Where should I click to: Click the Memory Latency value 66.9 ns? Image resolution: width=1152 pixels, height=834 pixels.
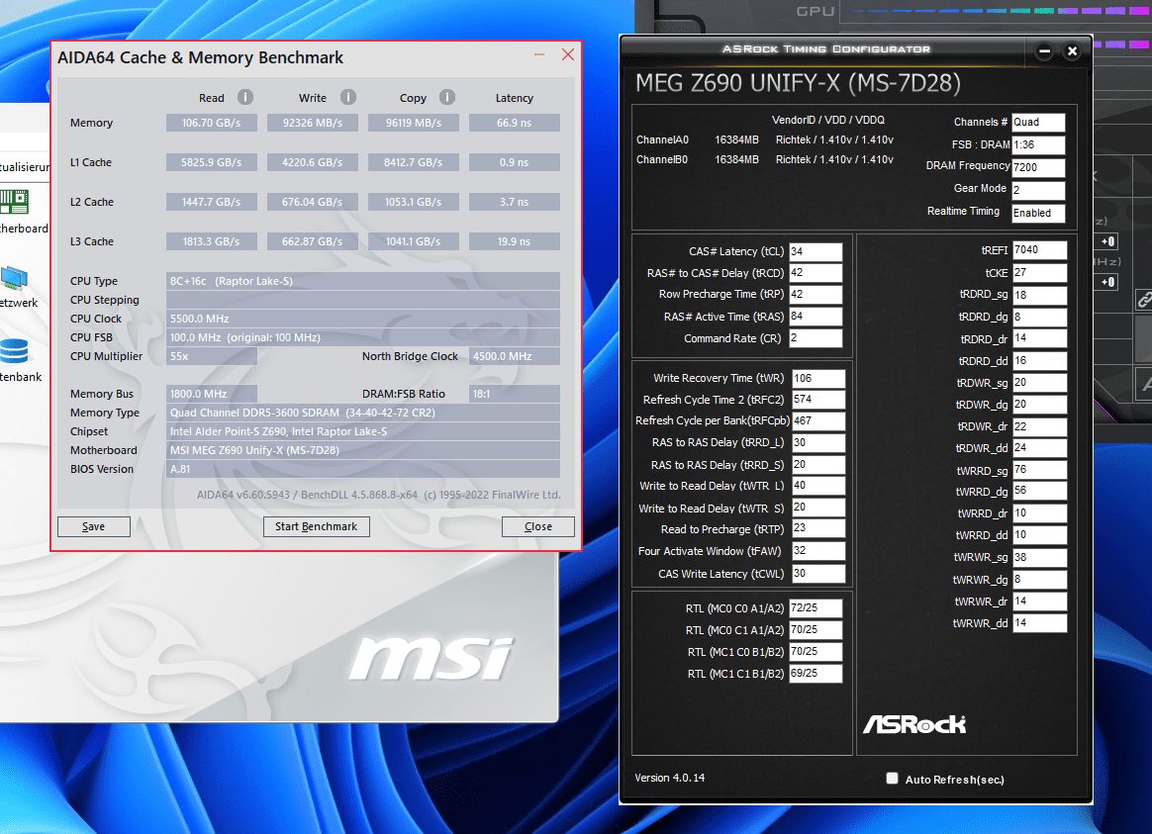point(515,123)
